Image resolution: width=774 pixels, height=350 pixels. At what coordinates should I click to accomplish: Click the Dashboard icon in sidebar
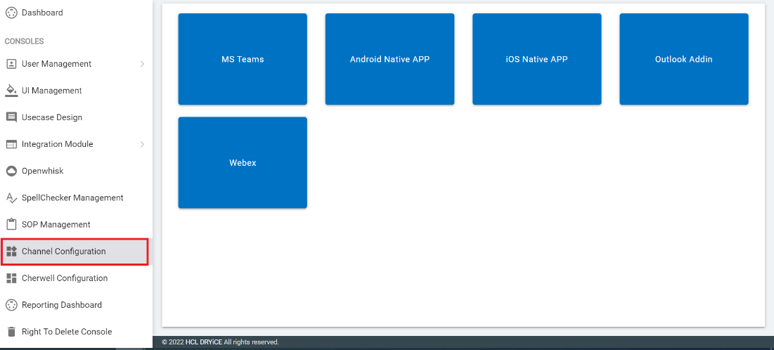click(x=11, y=13)
